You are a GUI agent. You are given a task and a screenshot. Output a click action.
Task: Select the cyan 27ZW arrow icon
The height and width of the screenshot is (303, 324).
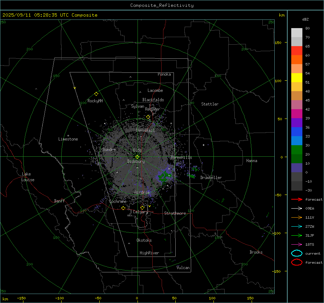click(297, 227)
